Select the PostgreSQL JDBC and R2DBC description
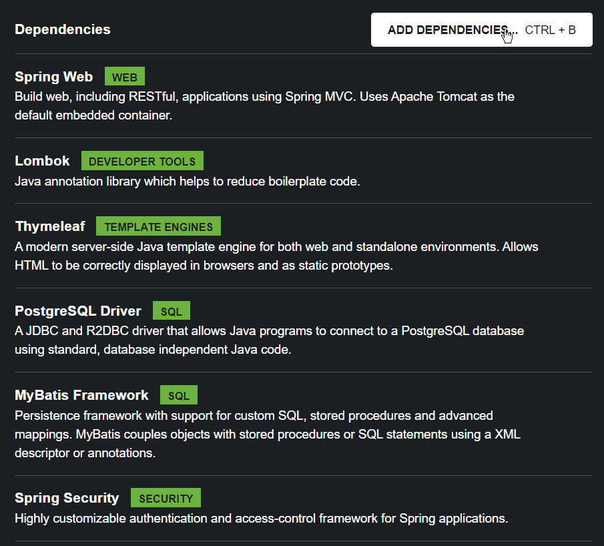The image size is (604, 546). [269, 340]
